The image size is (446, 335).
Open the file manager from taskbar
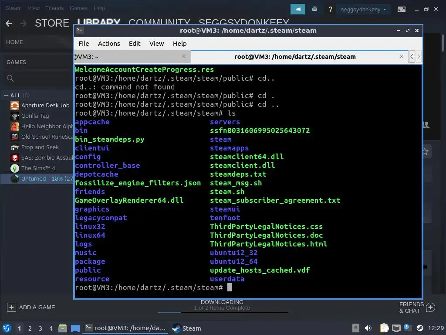click(x=63, y=328)
